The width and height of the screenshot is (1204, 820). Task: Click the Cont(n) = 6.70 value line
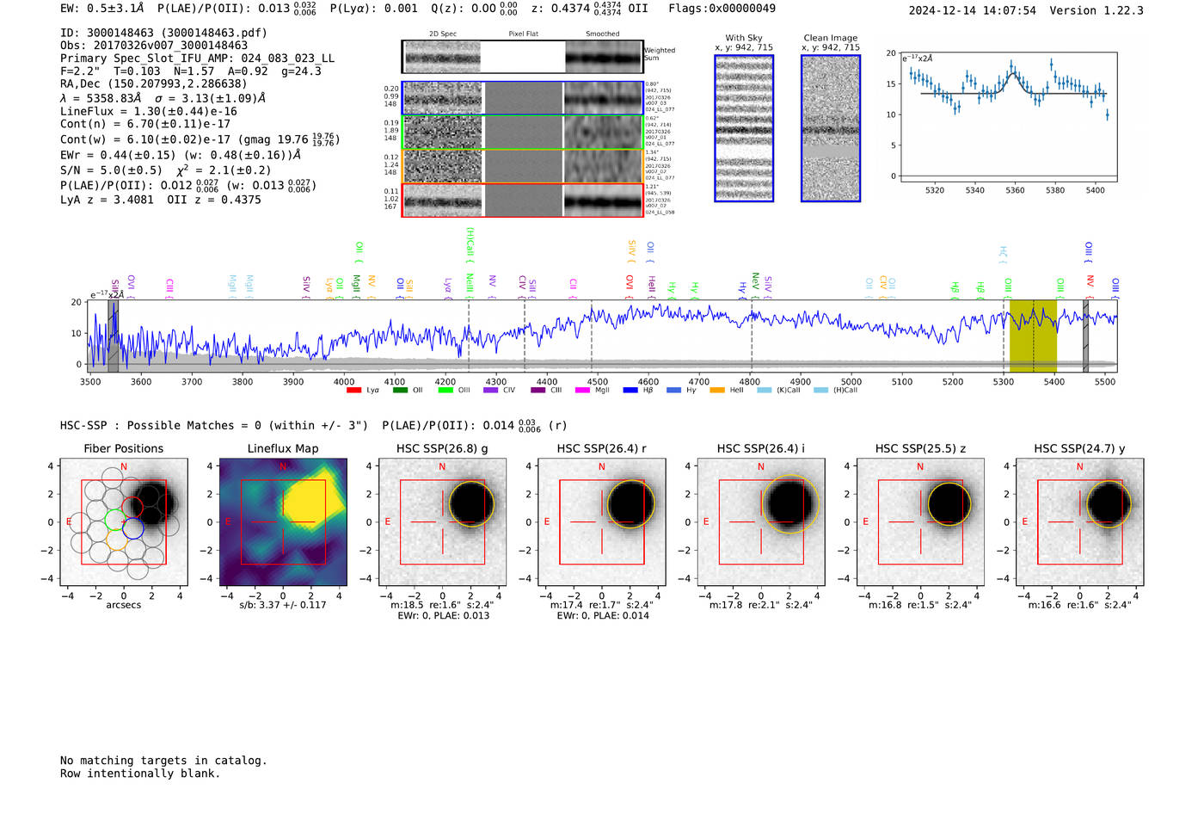[x=145, y=124]
